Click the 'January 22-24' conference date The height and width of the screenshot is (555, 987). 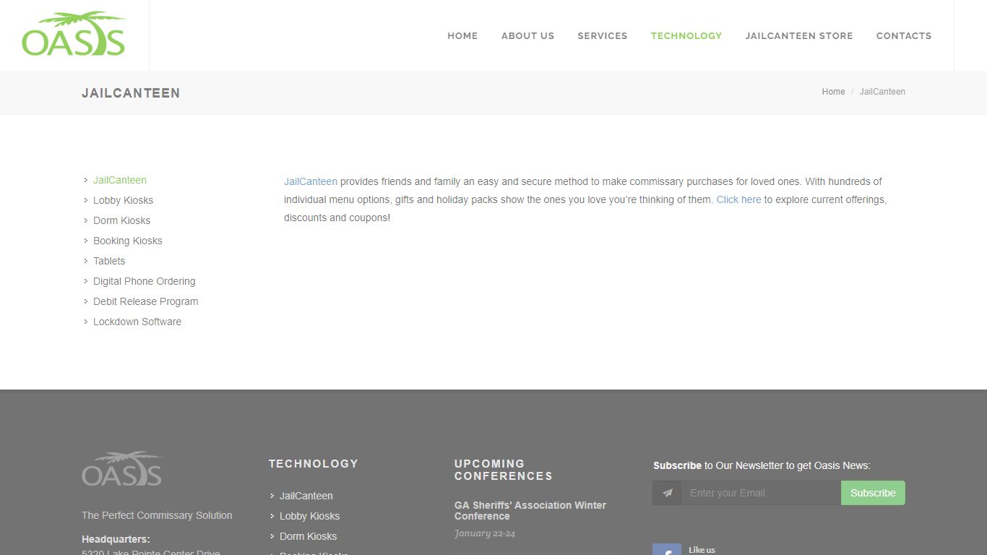click(x=485, y=533)
